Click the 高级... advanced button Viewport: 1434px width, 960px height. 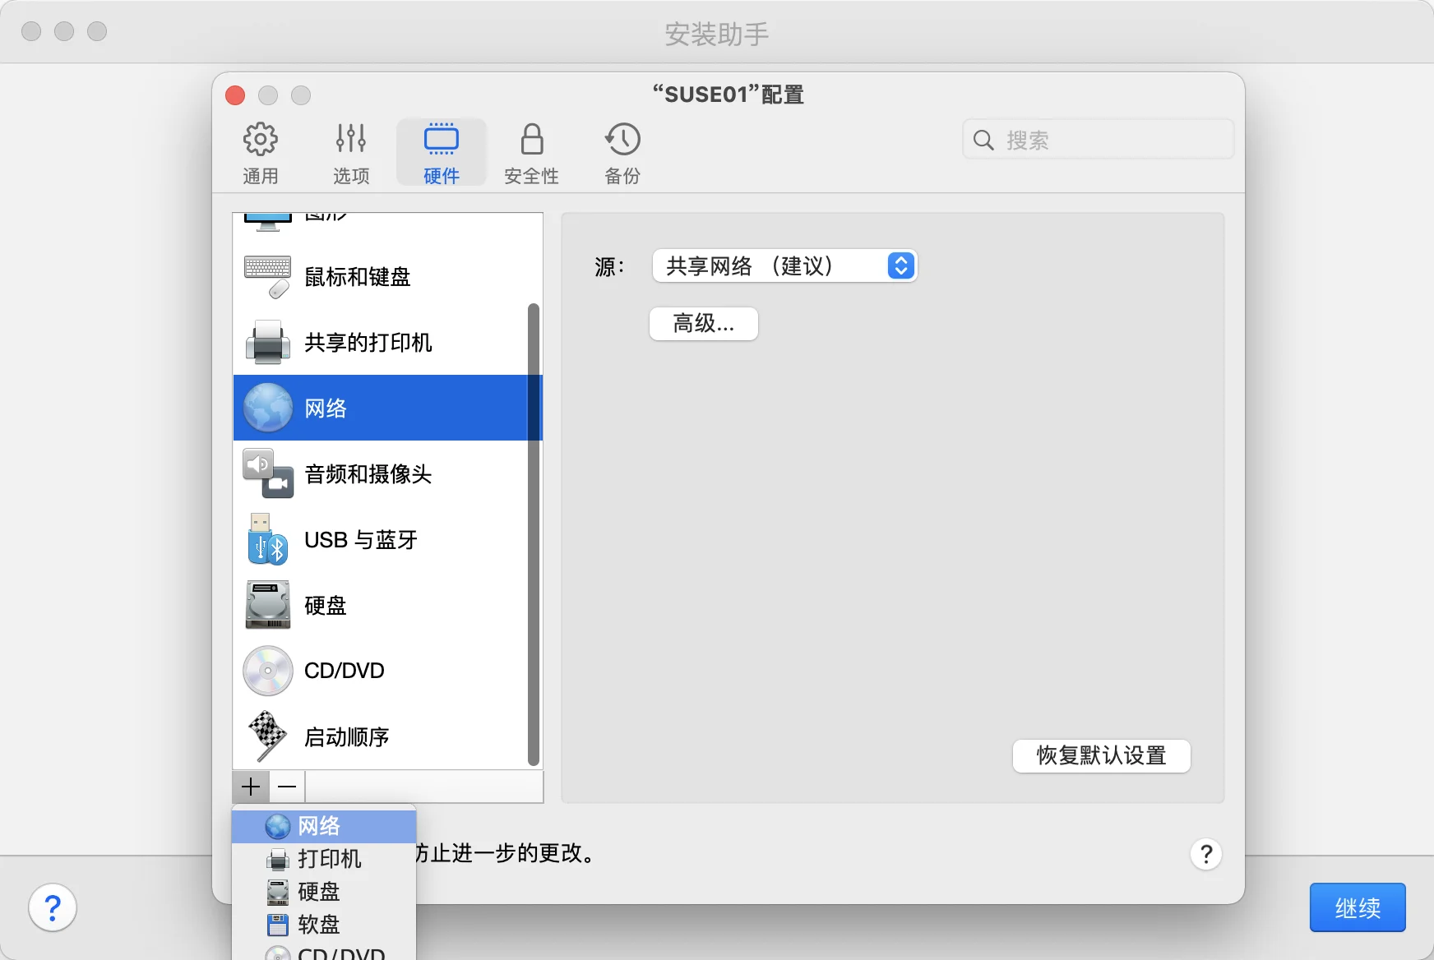click(704, 324)
